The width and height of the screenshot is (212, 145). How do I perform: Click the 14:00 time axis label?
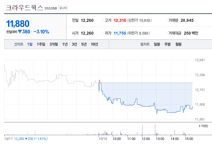(x=175, y=139)
